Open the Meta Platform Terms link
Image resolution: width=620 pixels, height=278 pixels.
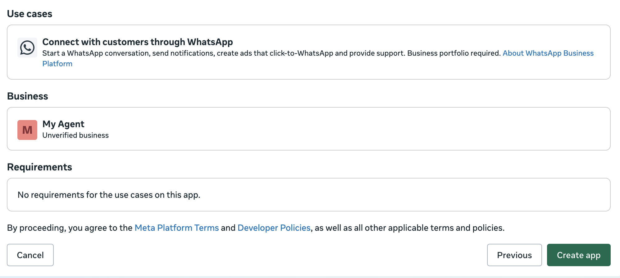coord(177,228)
